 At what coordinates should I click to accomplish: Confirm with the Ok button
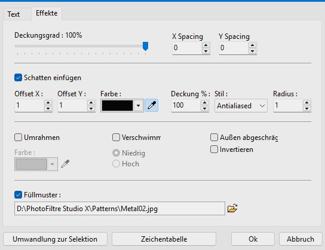253,239
